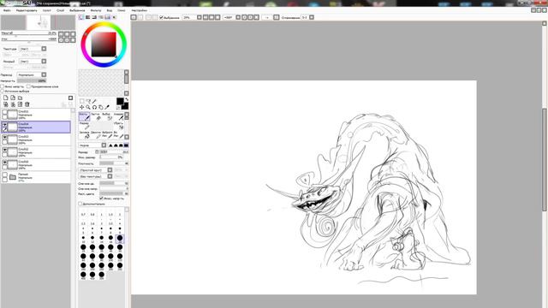Click the foreground color swatch

point(120,101)
